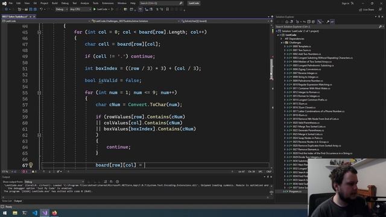Image resolution: width=386 pixels, height=217 pixels.
Task: Collapse the for loop at line 55
Action: click(x=39, y=93)
